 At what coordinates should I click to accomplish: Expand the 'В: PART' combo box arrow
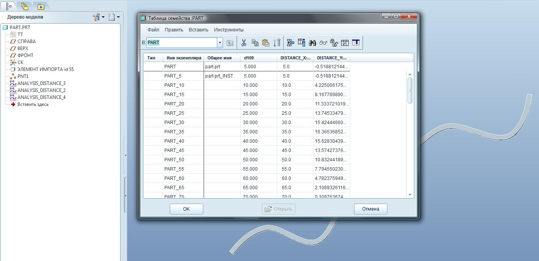220,43
